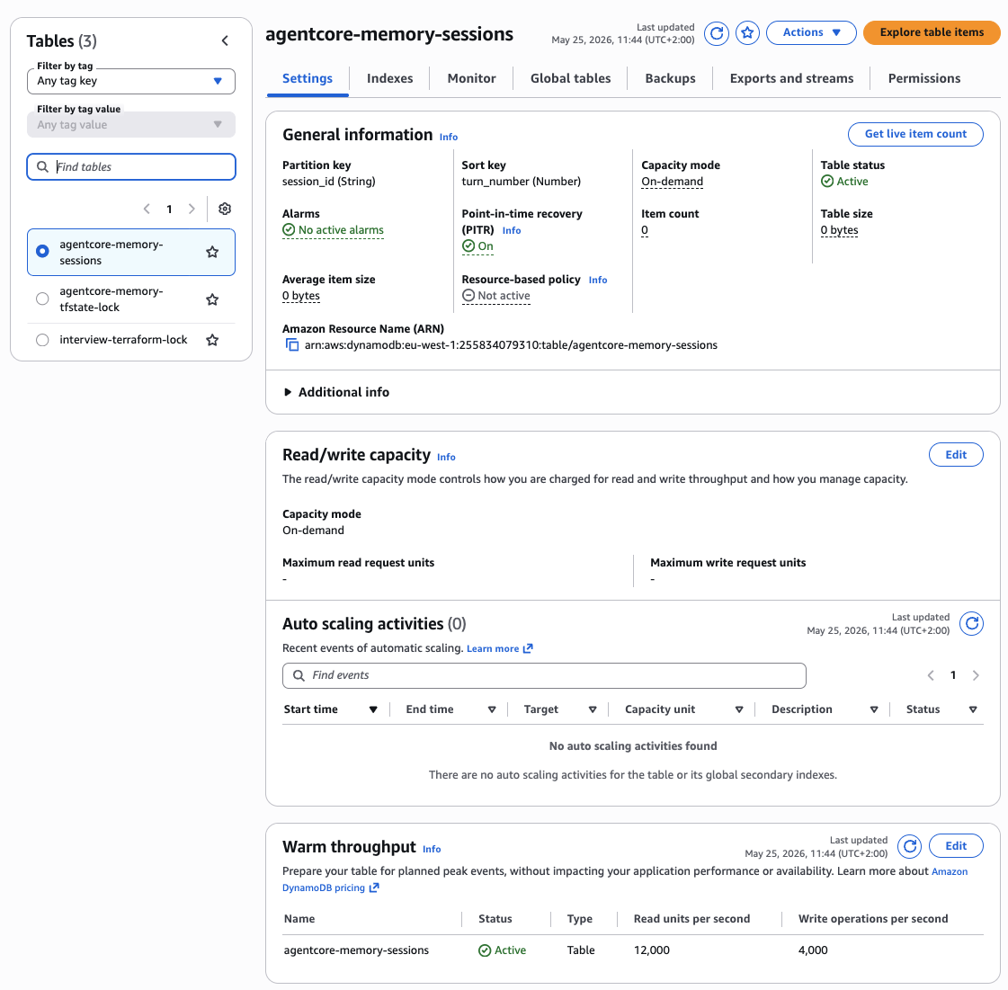1008x990 pixels.
Task: Select interview-terraform-lock radio button
Action: tap(42, 339)
